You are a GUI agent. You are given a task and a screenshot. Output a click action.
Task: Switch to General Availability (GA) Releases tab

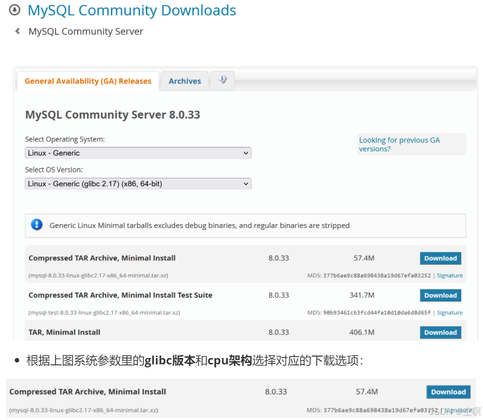(88, 81)
